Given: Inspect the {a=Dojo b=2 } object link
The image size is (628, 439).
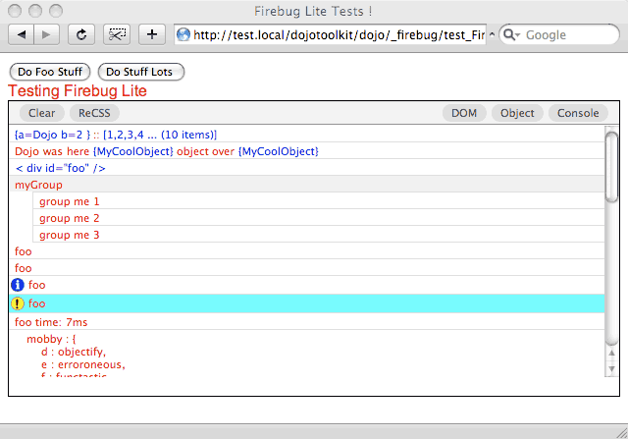Looking at the screenshot, I should point(52,135).
